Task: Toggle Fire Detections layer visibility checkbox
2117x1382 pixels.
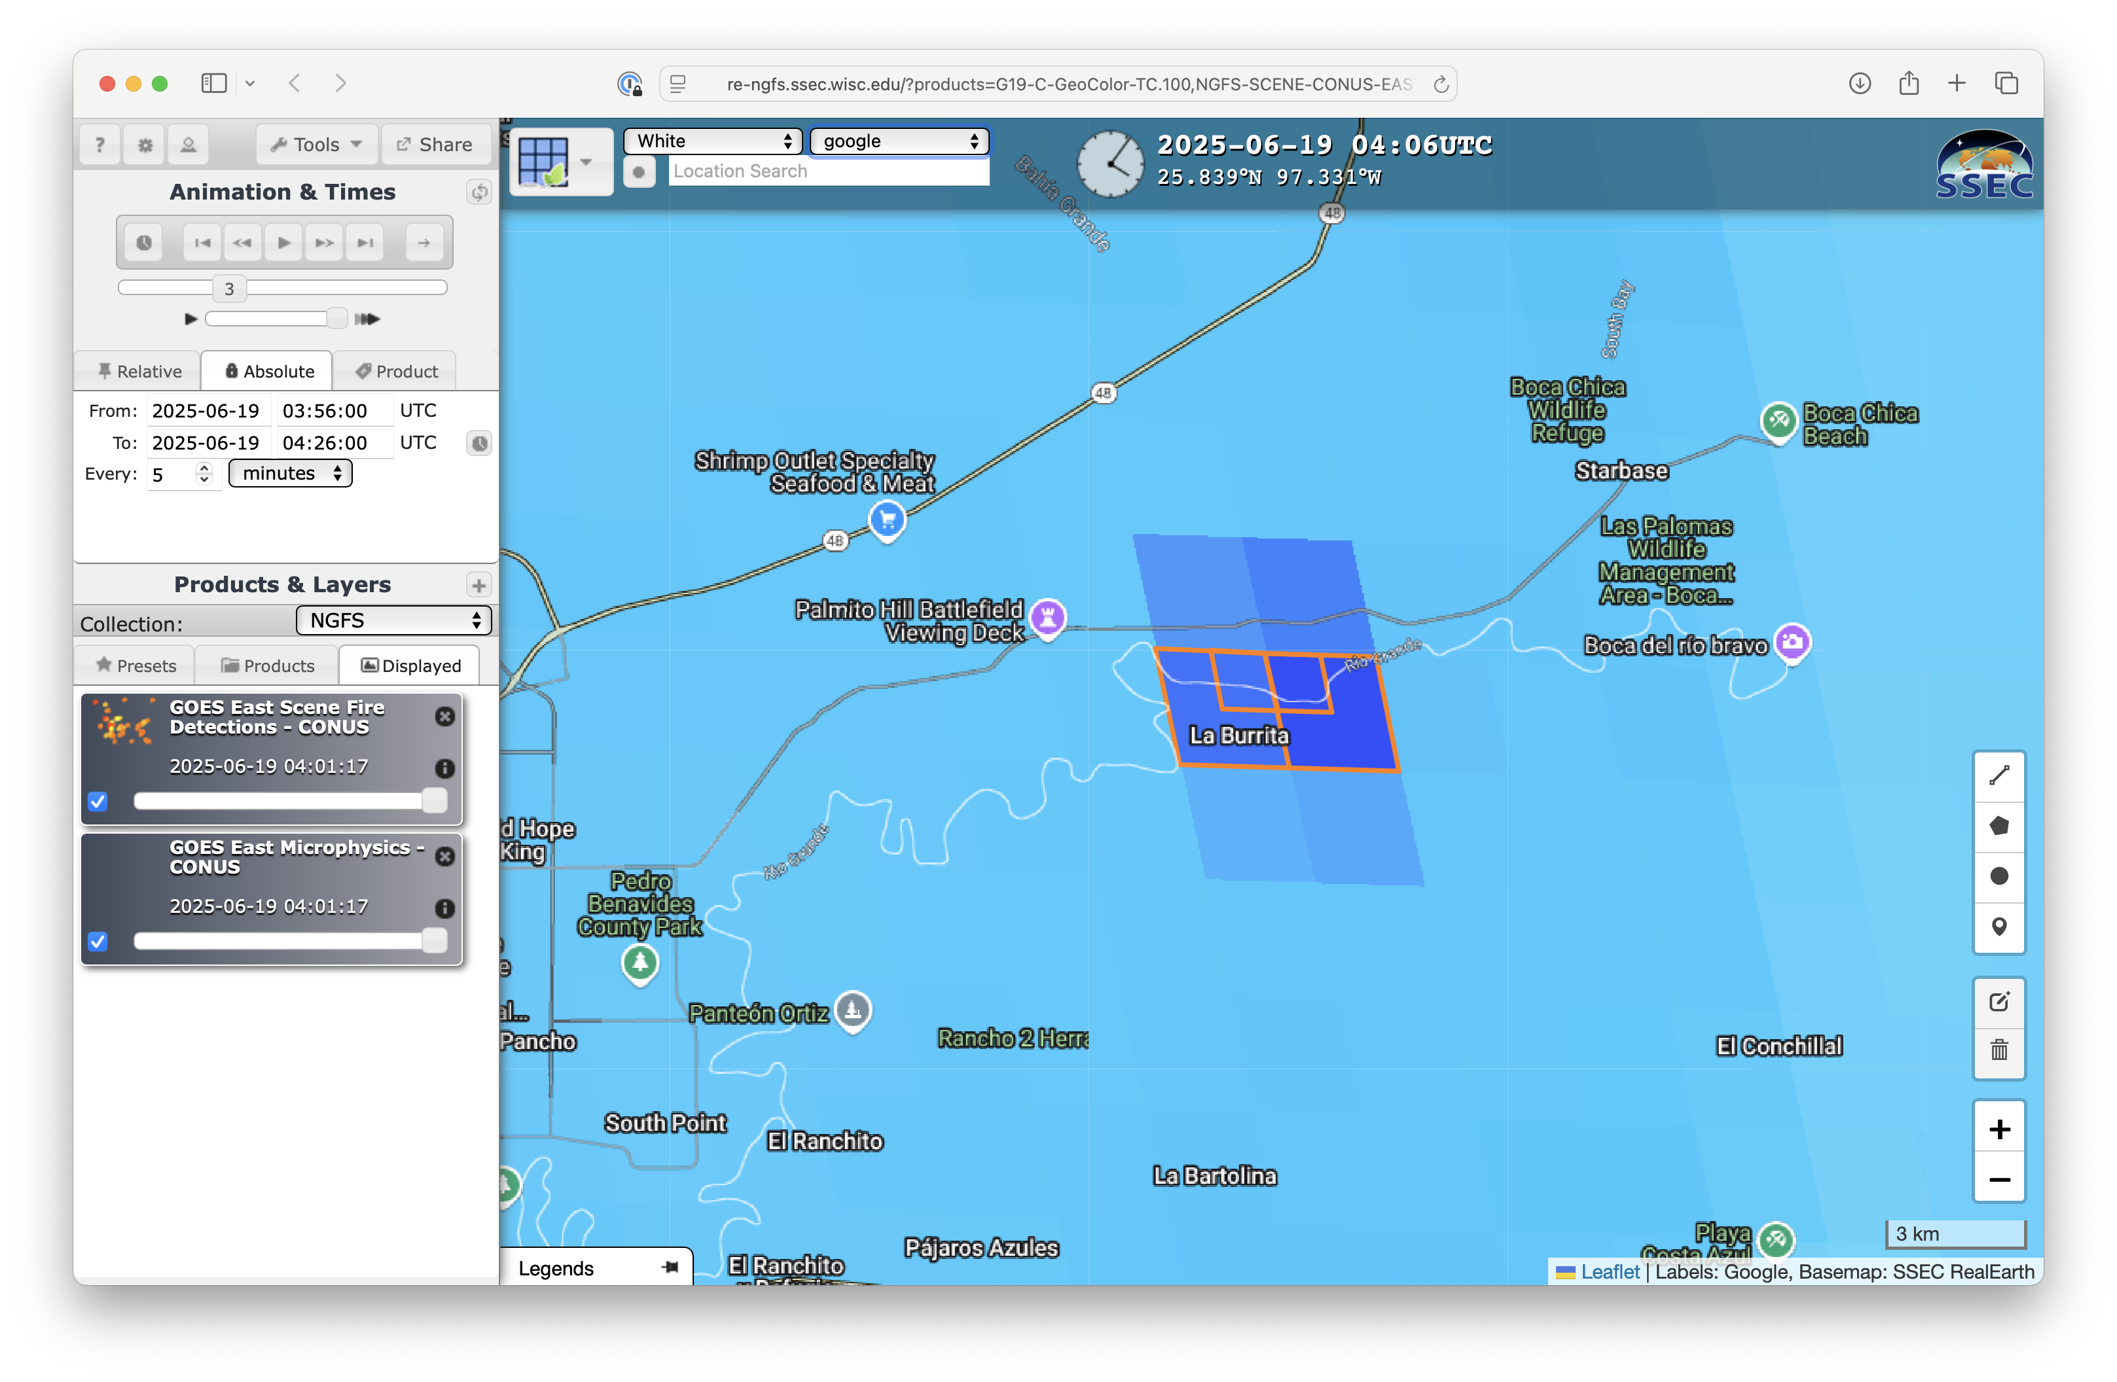Action: (98, 802)
